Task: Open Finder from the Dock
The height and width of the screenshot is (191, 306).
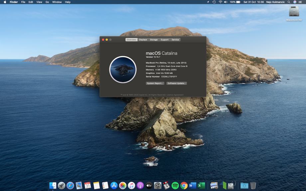Action: (x=53, y=186)
